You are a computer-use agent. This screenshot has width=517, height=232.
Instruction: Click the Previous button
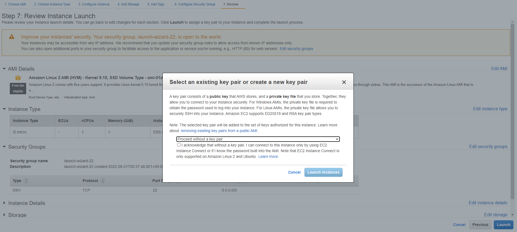(x=480, y=225)
